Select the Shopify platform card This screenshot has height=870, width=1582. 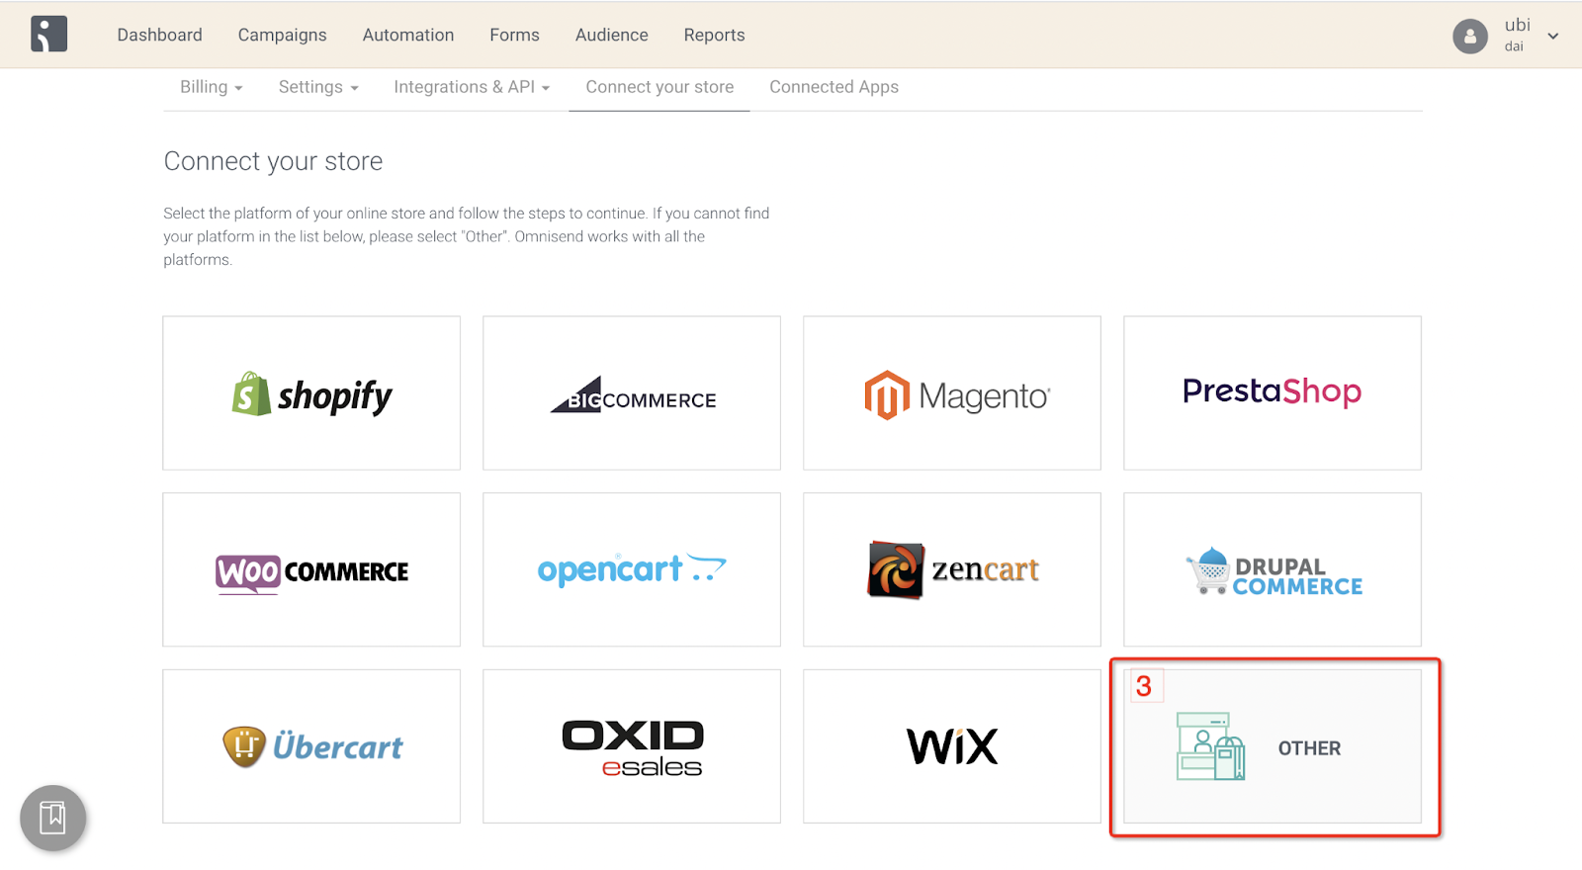click(x=311, y=393)
